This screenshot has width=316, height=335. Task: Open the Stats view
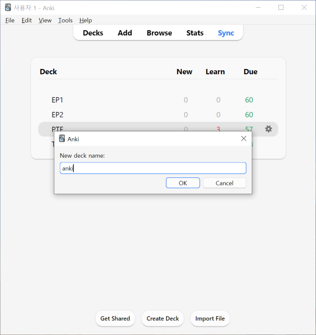(x=195, y=33)
